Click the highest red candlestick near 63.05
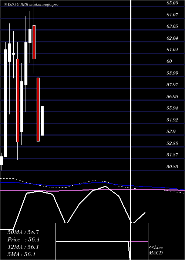The height and width of the screenshot is (260, 185). click(34, 42)
